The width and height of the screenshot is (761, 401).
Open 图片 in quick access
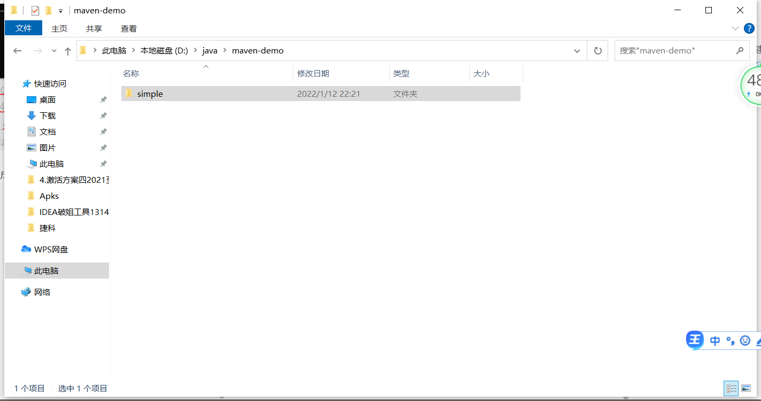tap(48, 148)
